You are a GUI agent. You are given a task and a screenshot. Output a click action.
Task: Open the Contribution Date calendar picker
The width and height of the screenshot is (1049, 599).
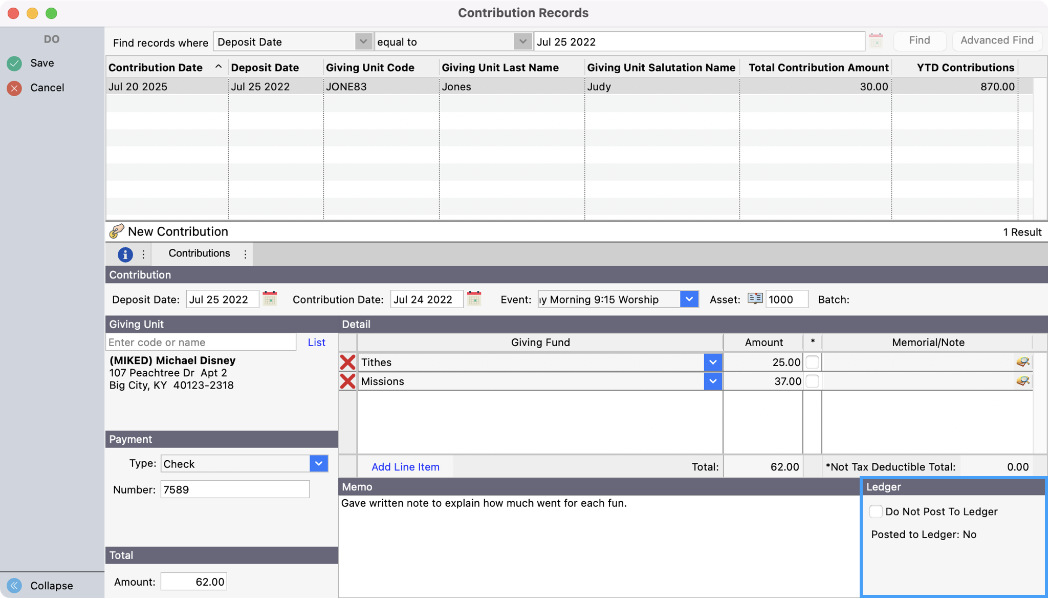pos(473,299)
